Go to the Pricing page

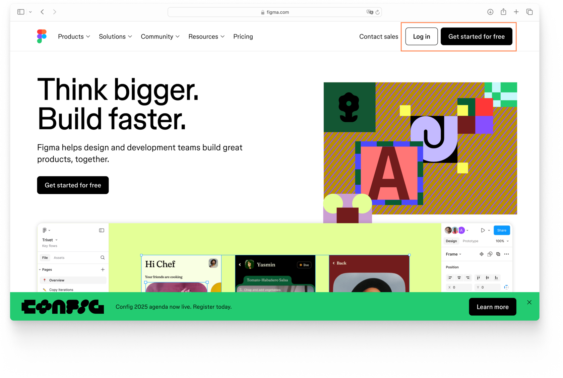[x=243, y=37]
